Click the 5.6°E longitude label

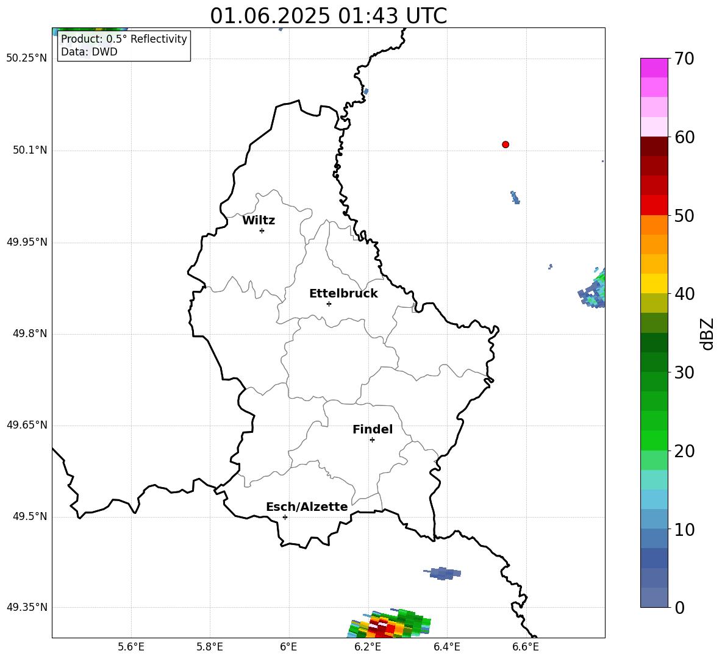pos(131,647)
